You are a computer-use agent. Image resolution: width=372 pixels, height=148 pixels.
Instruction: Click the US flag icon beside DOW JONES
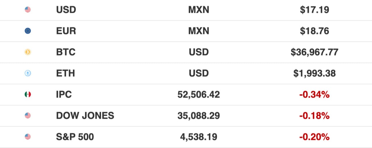pos(28,116)
